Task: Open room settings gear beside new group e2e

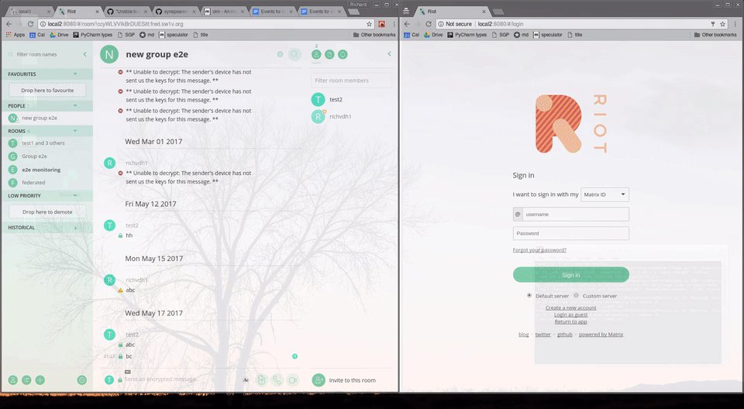Action: pos(280,54)
